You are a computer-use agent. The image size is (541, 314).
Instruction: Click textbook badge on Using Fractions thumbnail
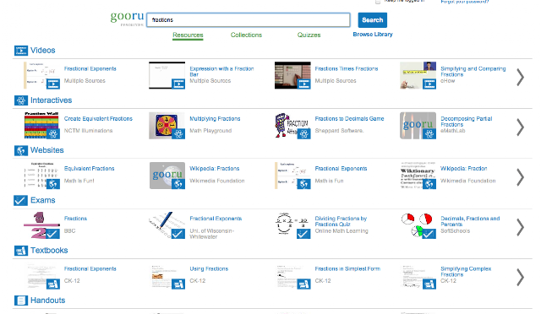pos(178,284)
